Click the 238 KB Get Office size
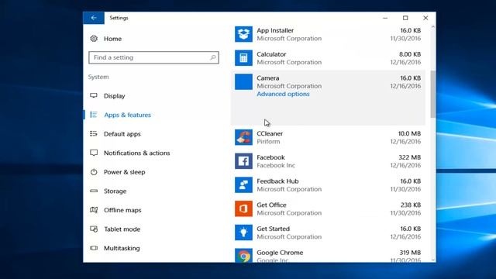Image resolution: width=496 pixels, height=279 pixels. coord(411,205)
